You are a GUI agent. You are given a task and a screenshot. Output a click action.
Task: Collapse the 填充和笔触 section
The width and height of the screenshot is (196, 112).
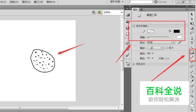click(134, 26)
